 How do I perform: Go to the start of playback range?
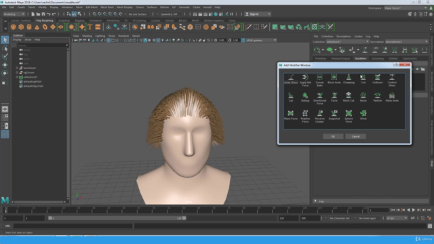point(393,210)
